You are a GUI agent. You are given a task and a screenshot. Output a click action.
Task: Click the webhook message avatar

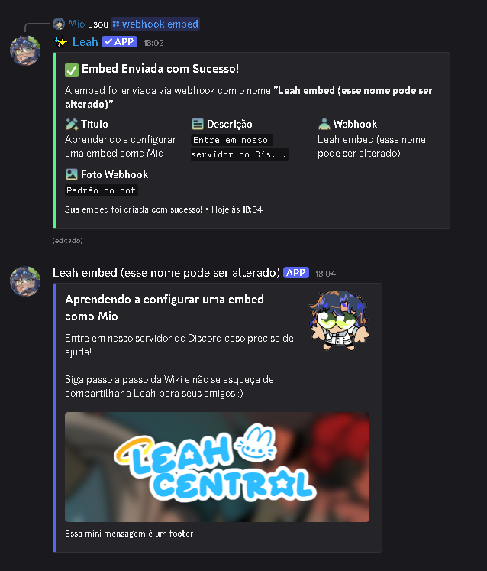click(25, 281)
